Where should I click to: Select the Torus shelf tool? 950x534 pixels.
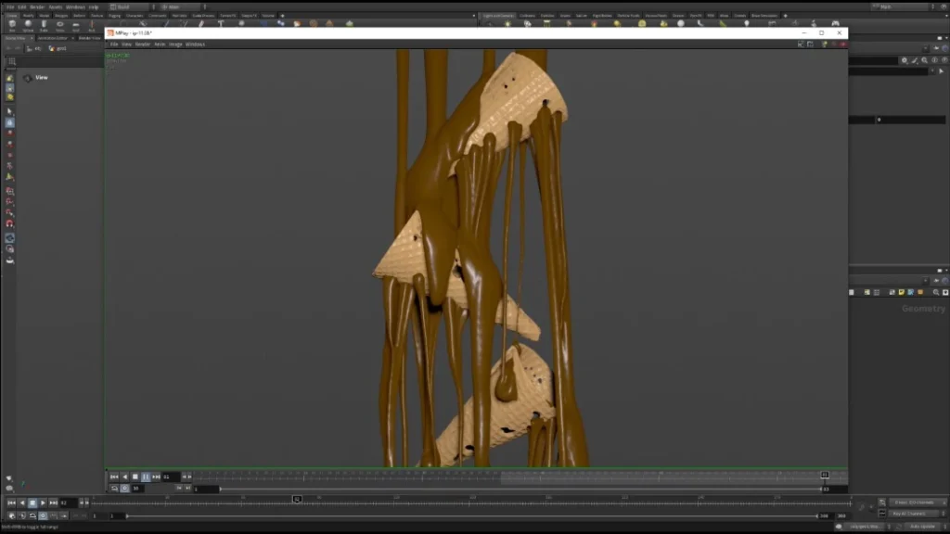[59, 24]
